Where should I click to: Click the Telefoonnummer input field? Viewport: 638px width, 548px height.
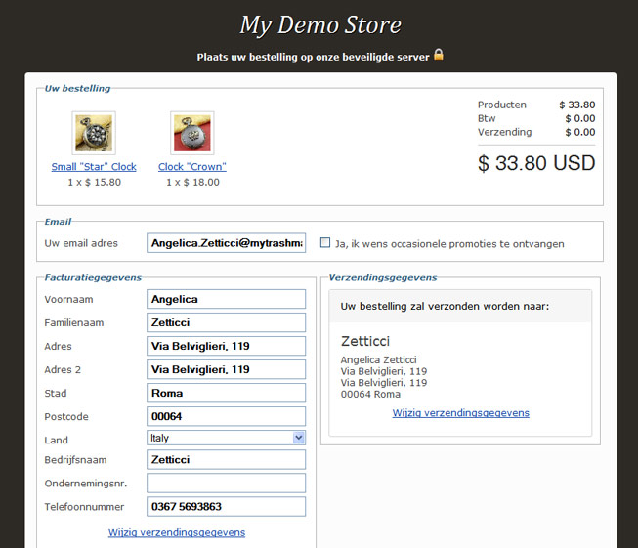tap(227, 507)
